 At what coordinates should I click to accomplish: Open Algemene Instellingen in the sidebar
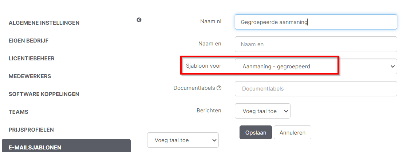tap(44, 23)
